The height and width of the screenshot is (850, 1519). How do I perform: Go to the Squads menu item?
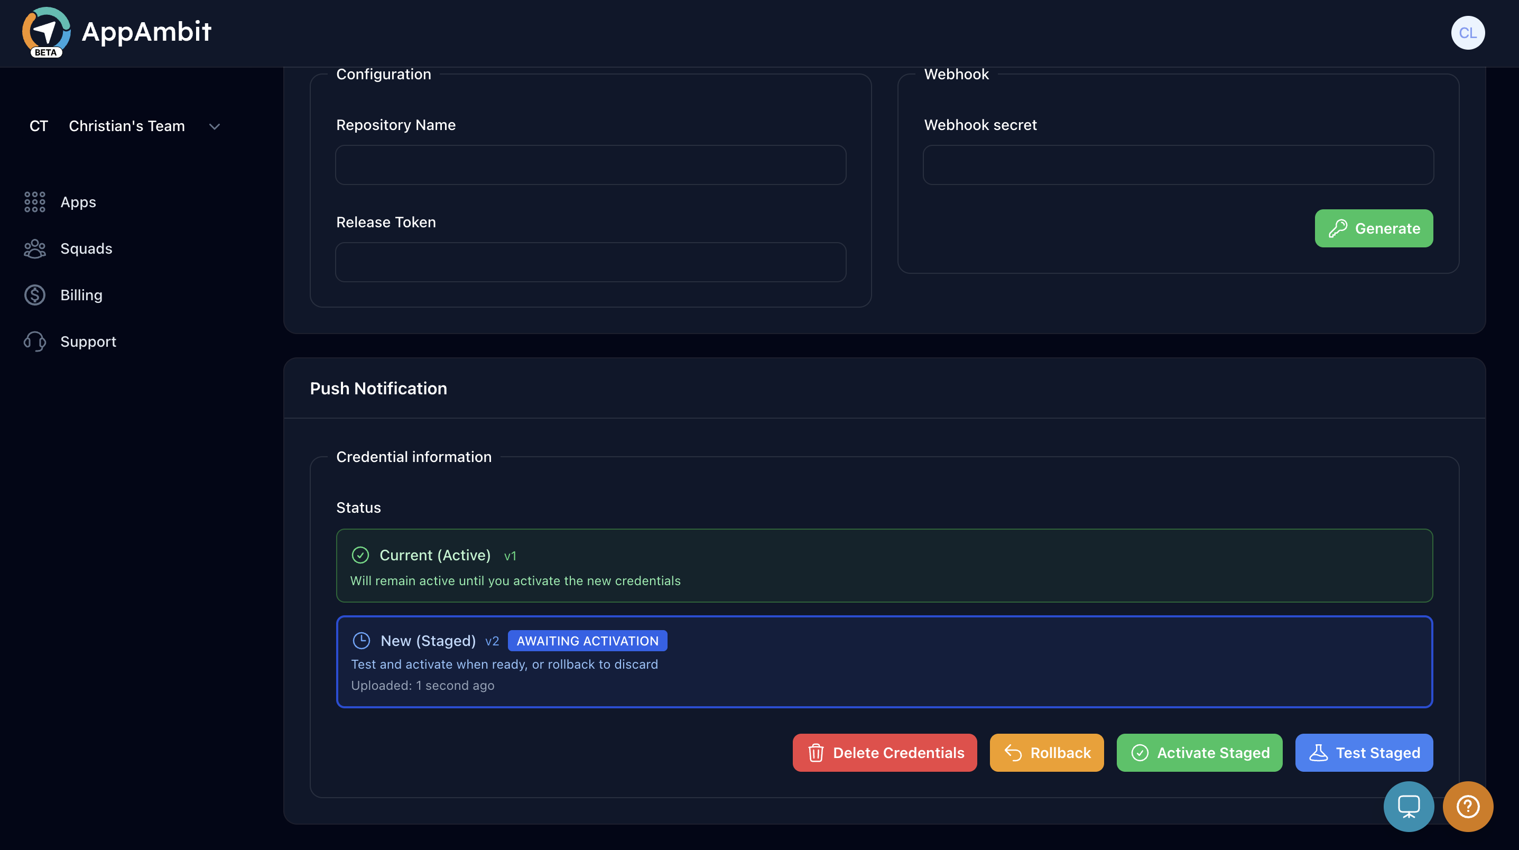tap(86, 248)
